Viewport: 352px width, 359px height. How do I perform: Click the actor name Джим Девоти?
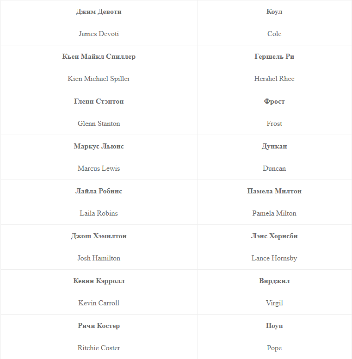[99, 12]
